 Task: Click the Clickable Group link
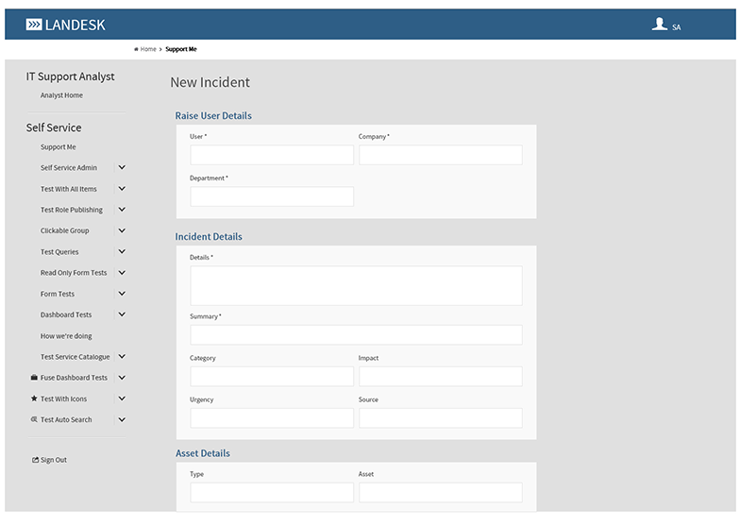click(x=64, y=230)
